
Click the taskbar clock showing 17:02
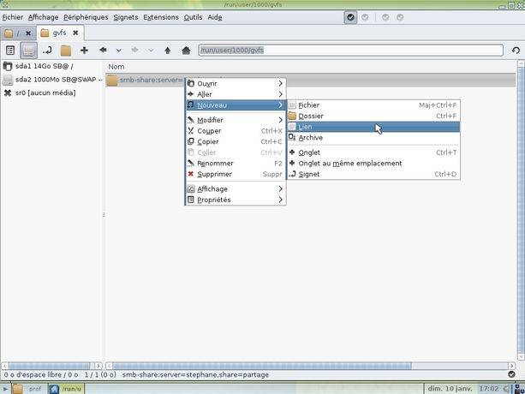point(489,389)
